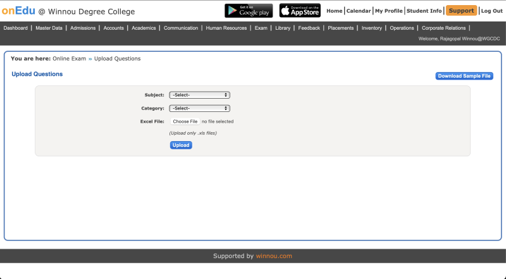The width and height of the screenshot is (506, 279).
Task: Log Out of the account
Action: 491,11
